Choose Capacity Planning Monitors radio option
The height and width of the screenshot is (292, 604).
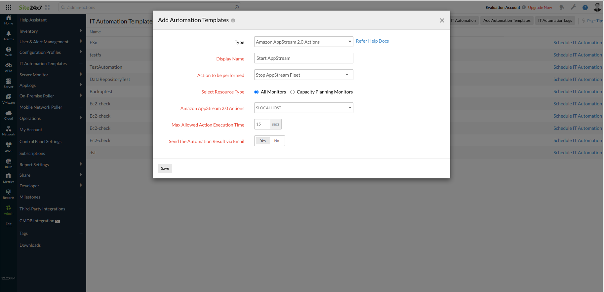292,92
